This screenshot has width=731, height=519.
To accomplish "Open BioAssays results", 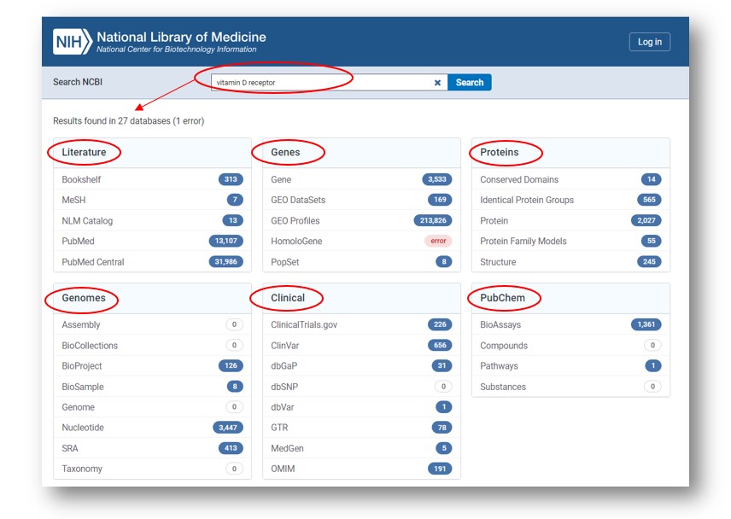I will pyautogui.click(x=570, y=324).
